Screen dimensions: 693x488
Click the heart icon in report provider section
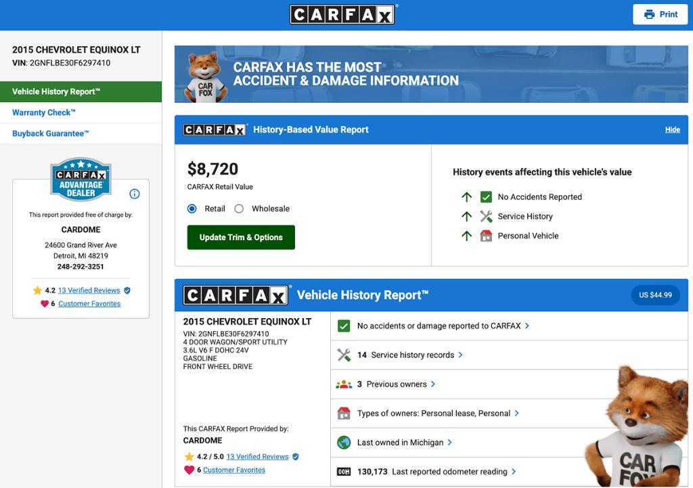click(x=189, y=470)
